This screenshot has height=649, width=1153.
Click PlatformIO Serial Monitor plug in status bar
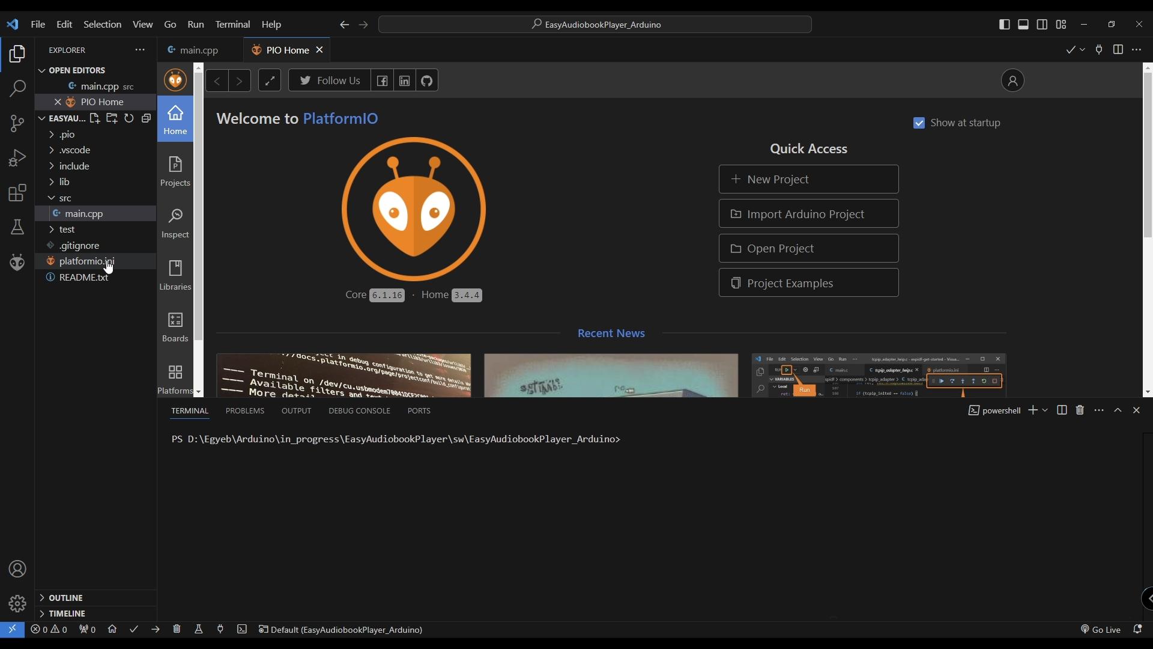(220, 629)
